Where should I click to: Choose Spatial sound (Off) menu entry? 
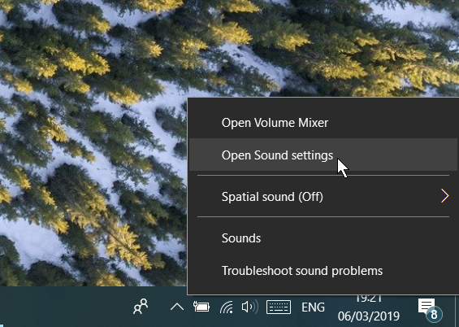coord(323,196)
